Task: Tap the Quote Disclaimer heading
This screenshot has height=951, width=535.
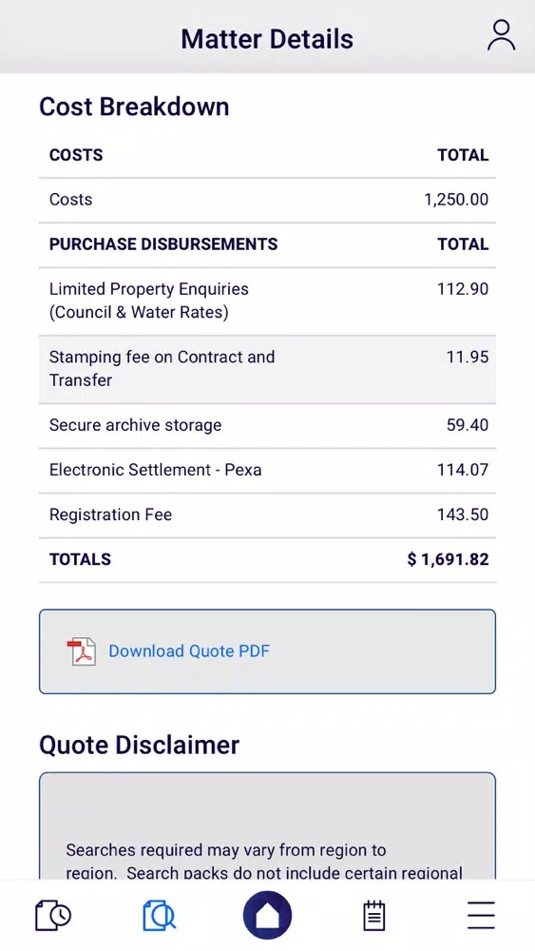Action: 140,745
